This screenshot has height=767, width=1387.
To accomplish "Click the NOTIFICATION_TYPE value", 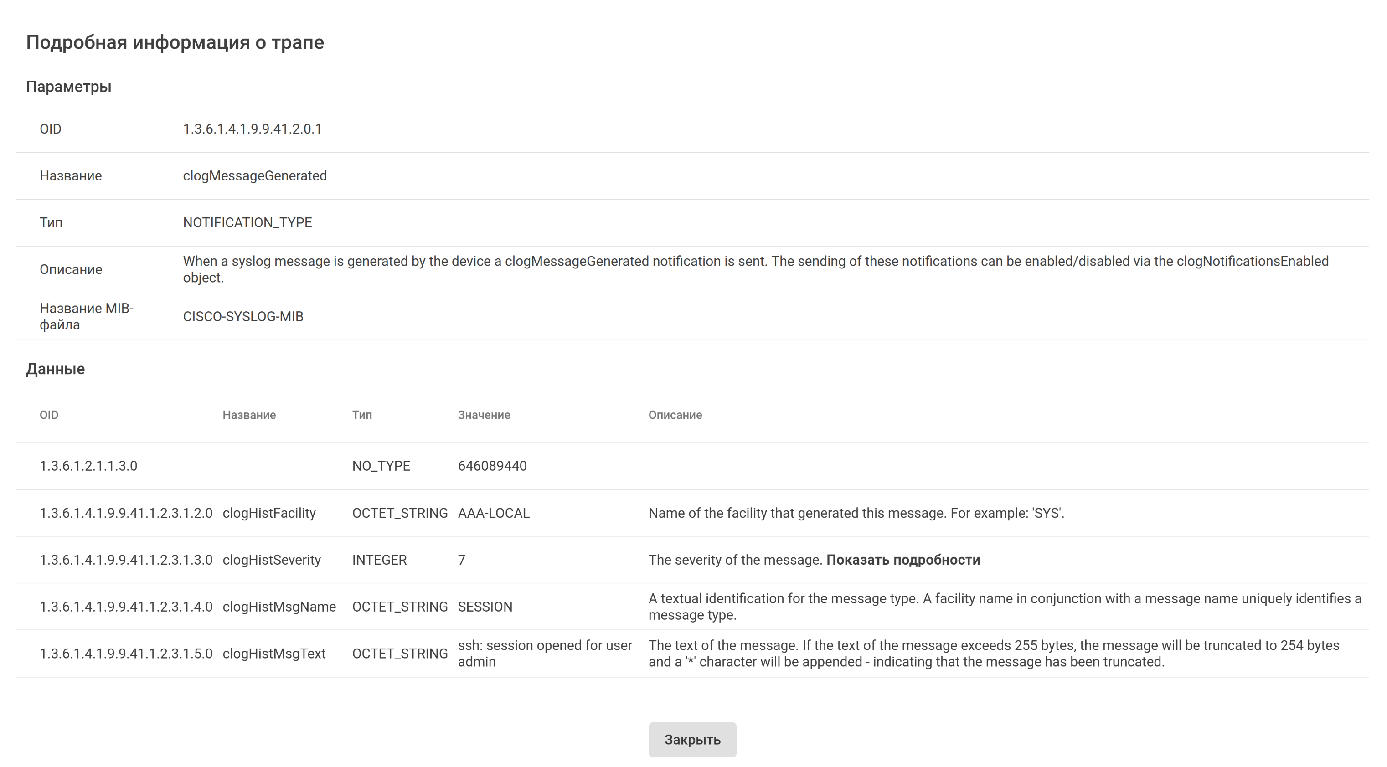I will pyautogui.click(x=247, y=223).
